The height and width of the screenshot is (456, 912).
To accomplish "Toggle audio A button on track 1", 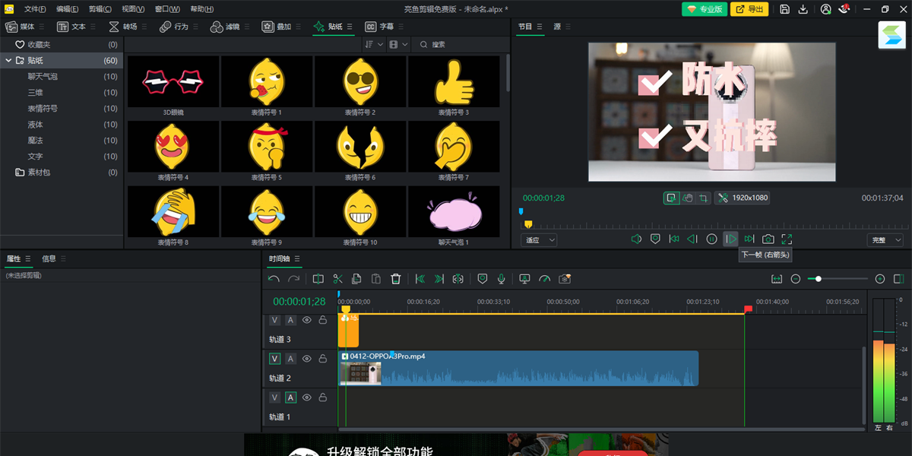I will click(x=290, y=397).
